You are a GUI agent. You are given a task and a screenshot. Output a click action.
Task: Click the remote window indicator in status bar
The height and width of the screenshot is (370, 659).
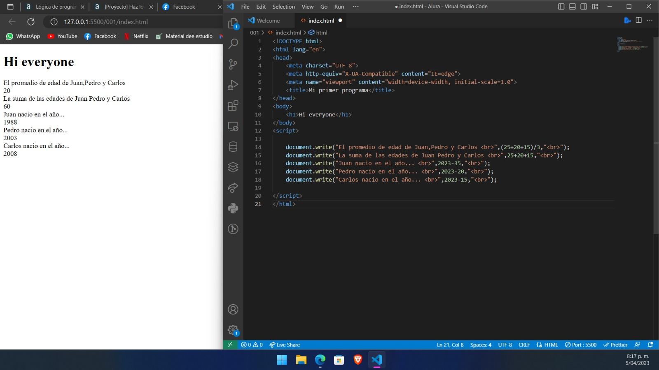(x=230, y=345)
